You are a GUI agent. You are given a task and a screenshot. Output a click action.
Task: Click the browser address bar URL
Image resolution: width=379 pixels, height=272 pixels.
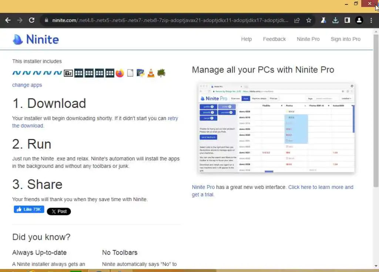tap(170, 20)
